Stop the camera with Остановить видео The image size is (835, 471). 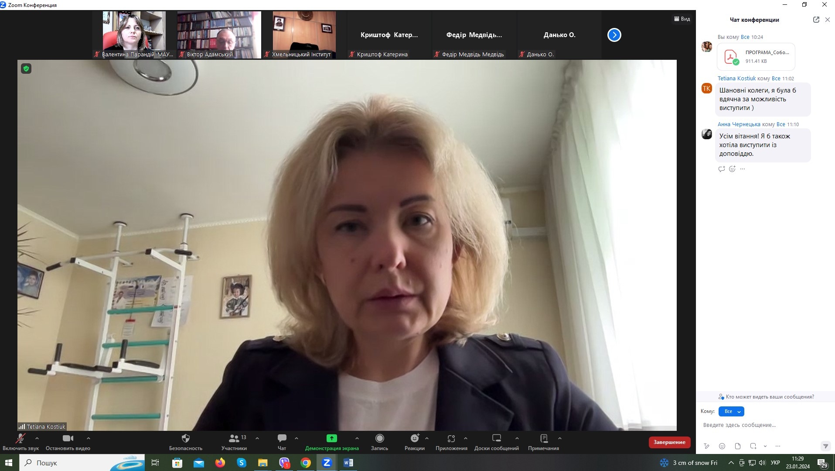pyautogui.click(x=68, y=439)
